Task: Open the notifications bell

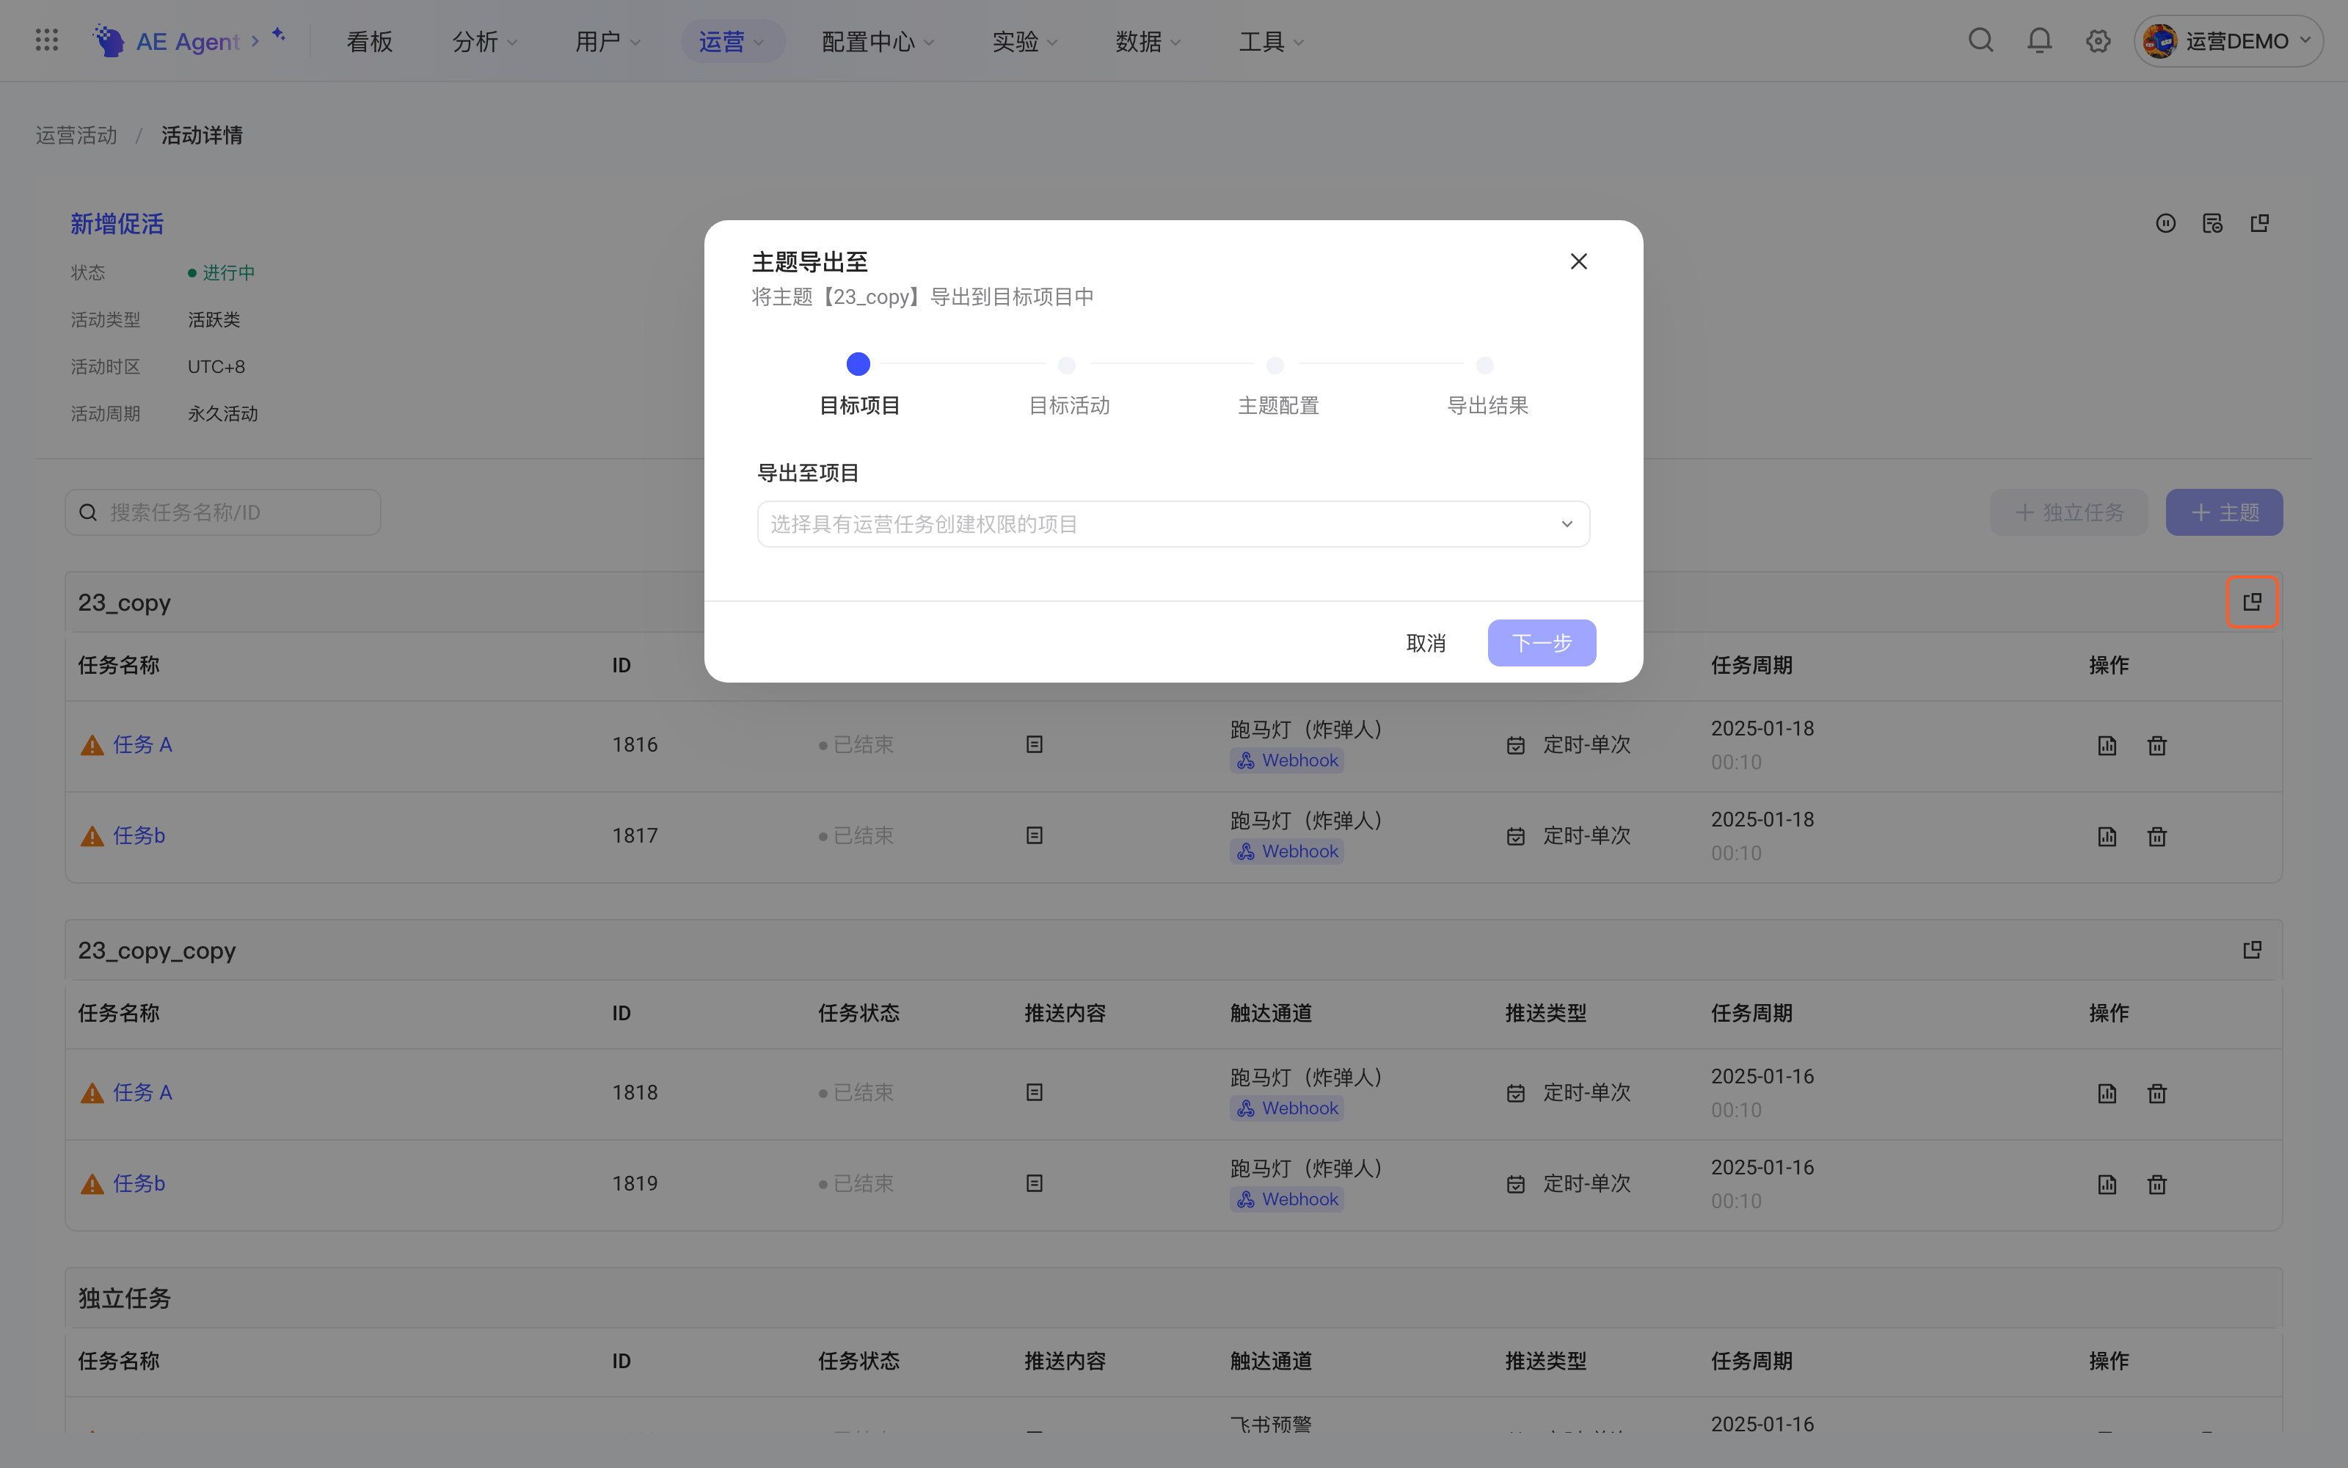Action: pos(2040,41)
